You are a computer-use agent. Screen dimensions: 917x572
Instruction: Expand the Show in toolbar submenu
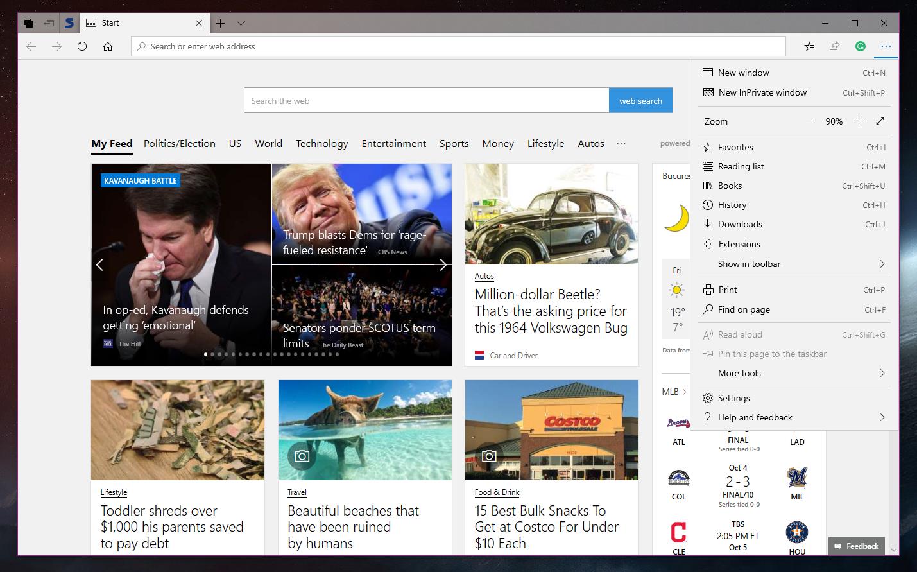pyautogui.click(x=794, y=264)
